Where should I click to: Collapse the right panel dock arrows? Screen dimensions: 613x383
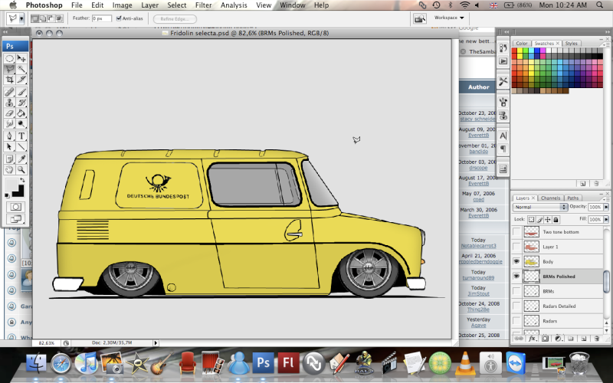pos(606,31)
